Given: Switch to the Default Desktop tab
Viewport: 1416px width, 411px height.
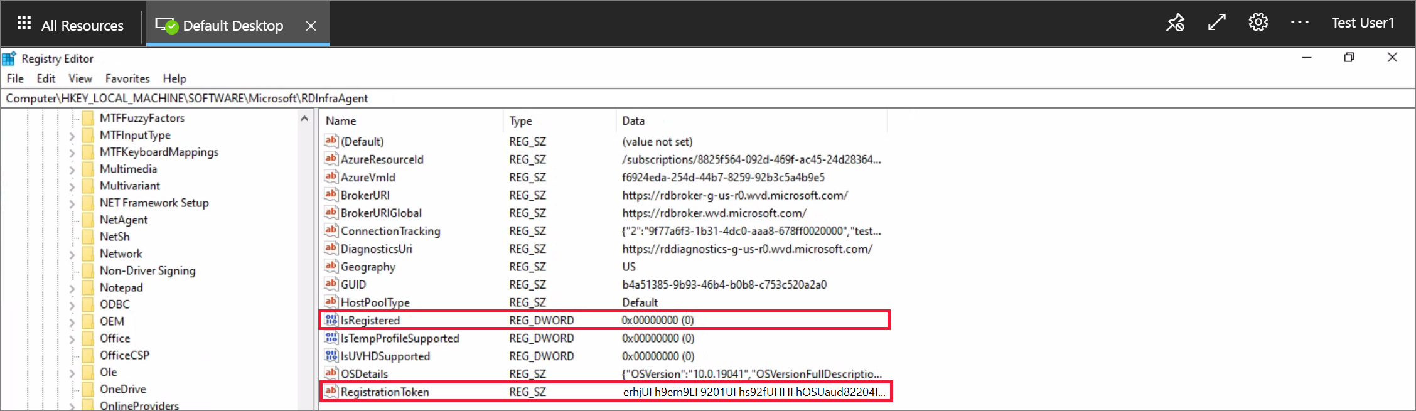Looking at the screenshot, I should (x=237, y=24).
